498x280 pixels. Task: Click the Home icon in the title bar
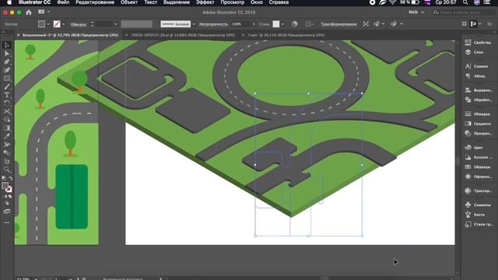(29, 12)
